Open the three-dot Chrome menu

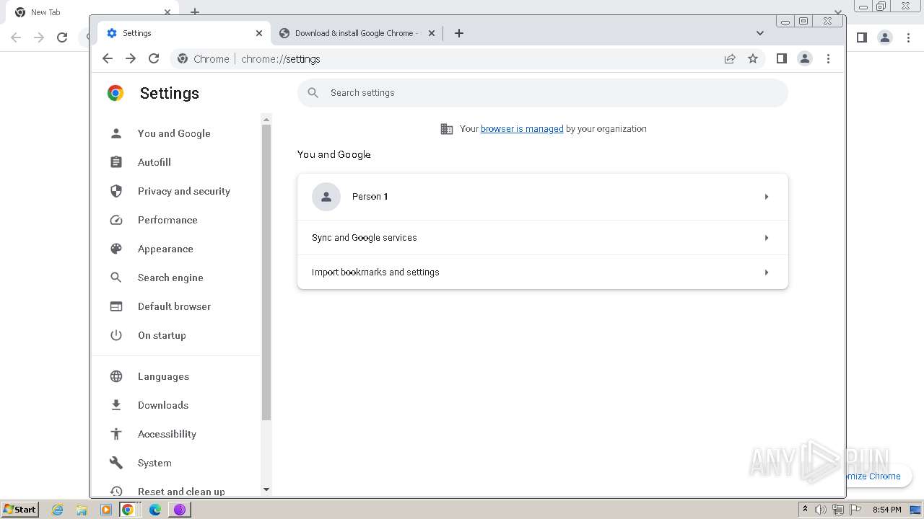[828, 58]
